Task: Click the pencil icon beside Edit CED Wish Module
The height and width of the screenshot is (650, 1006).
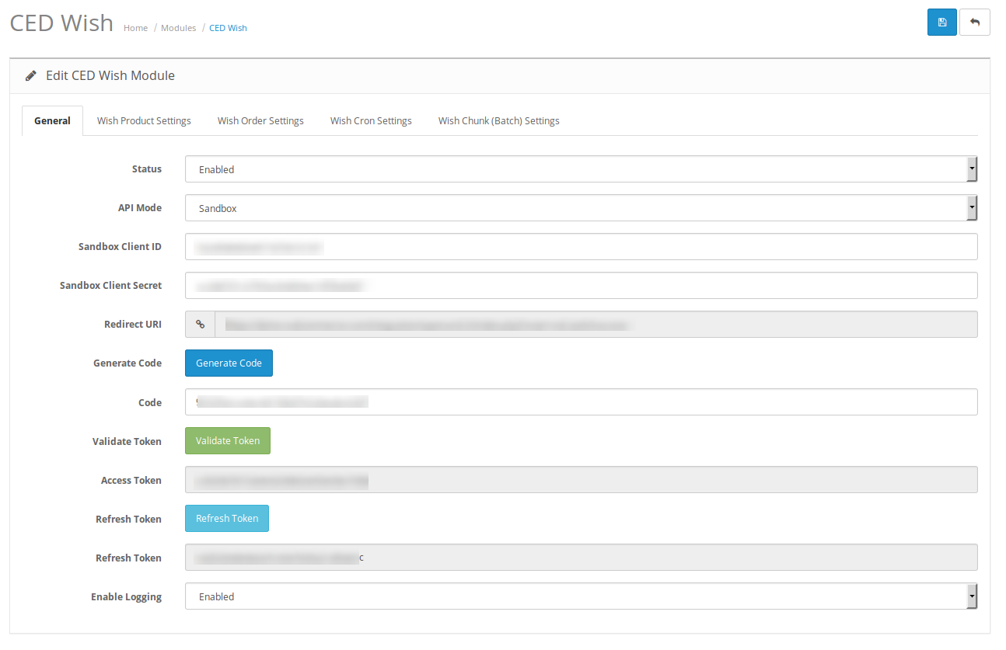Action: 31,76
